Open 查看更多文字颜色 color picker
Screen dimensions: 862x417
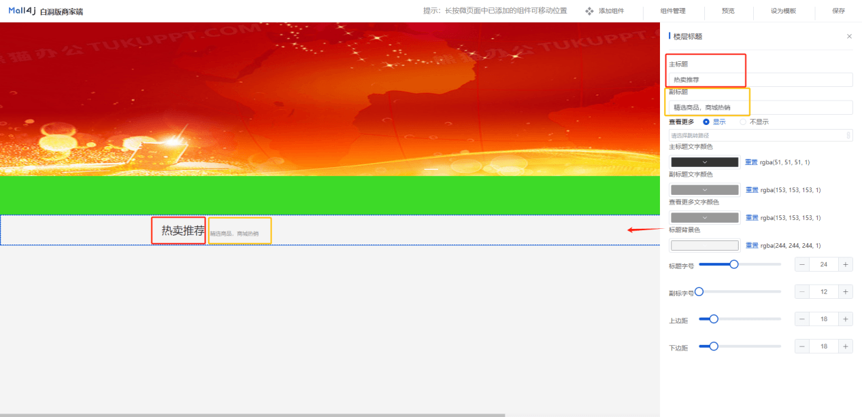705,218
